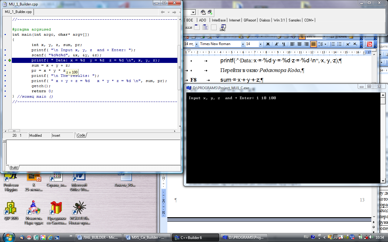Open line spacing dropdown in Word
388x242 pixels.
[326, 44]
